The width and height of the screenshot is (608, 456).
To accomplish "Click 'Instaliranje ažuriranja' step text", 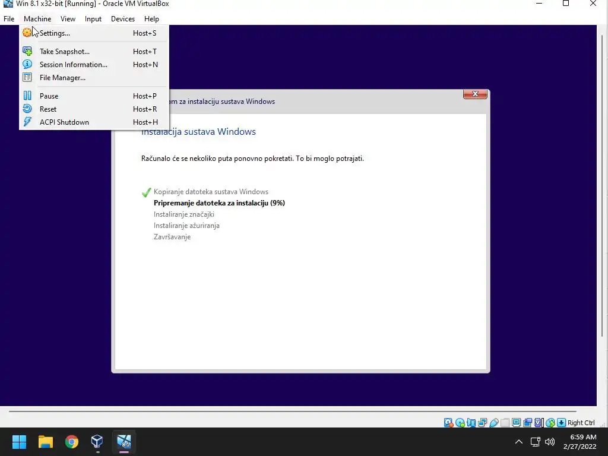I will click(x=186, y=225).
